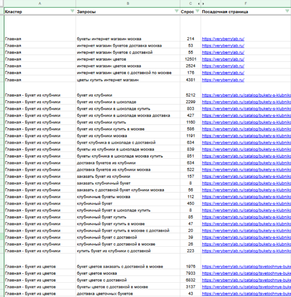
Task: Select the demand value 1191
Action: 190,136
